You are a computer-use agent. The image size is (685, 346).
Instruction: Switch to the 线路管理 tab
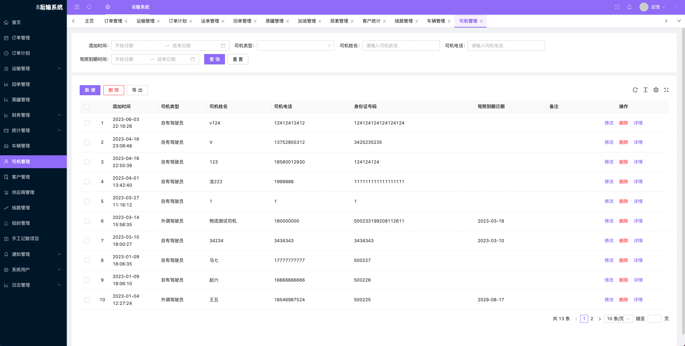pos(404,21)
